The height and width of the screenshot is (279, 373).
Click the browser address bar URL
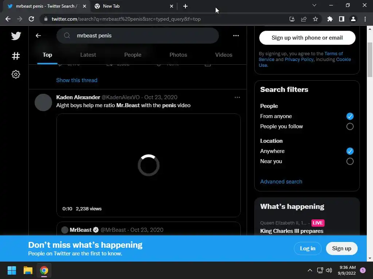(126, 19)
